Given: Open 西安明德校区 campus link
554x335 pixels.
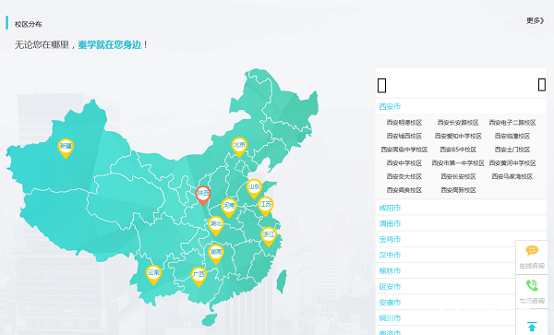Looking at the screenshot, I should coord(403,123).
